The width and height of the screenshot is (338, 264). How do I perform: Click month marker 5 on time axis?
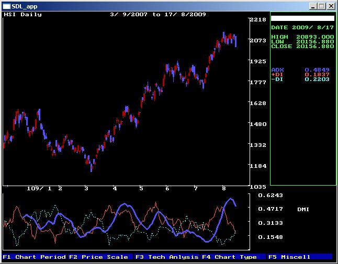pyautogui.click(x=141, y=189)
